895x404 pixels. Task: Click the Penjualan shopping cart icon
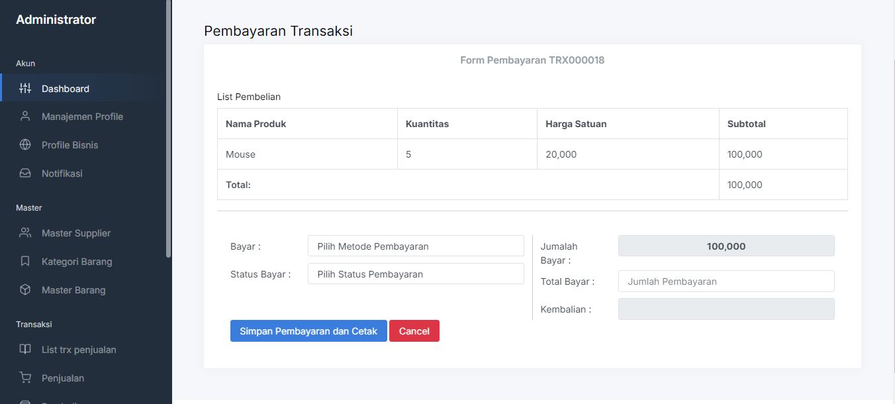tap(25, 378)
